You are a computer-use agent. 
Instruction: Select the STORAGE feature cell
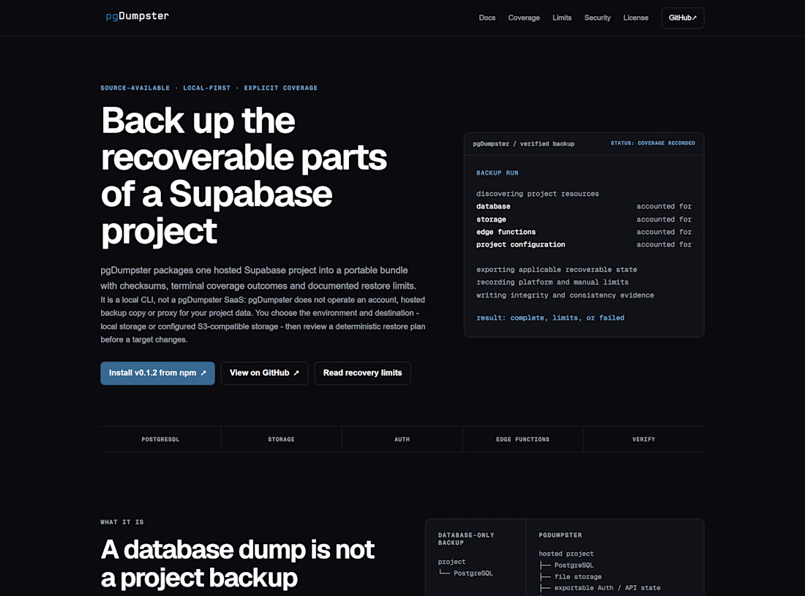[281, 440]
